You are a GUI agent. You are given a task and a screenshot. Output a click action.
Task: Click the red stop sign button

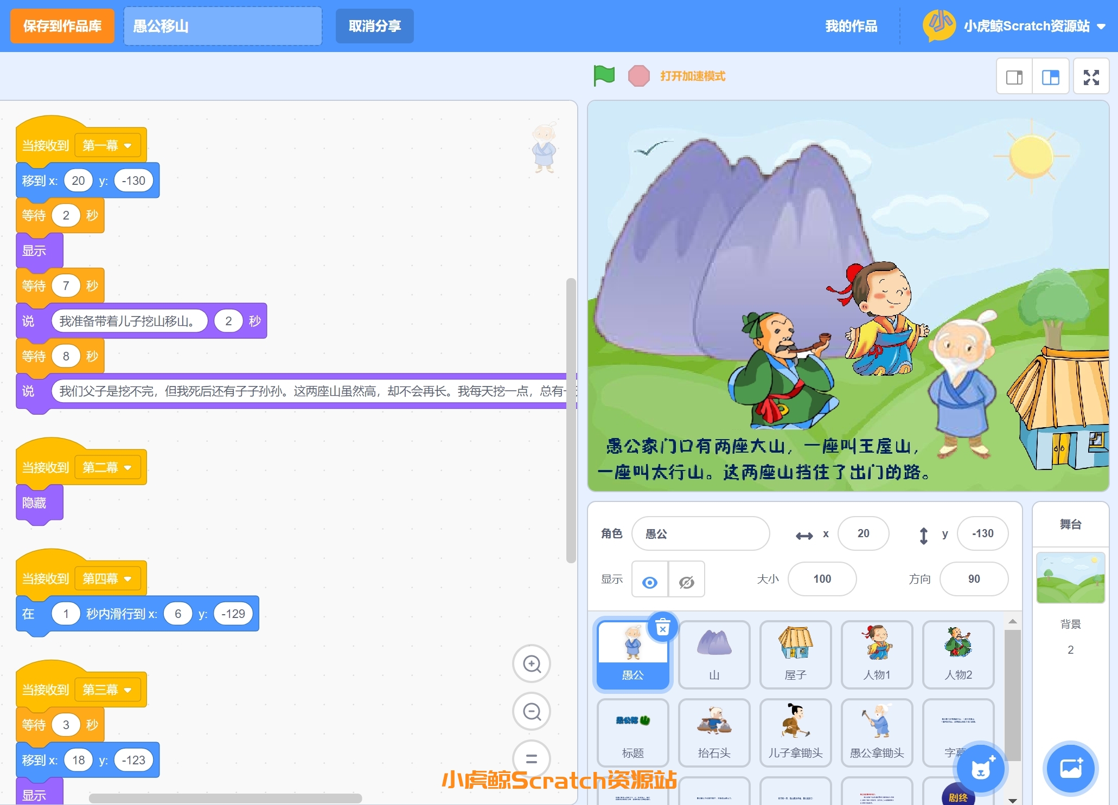tap(639, 76)
